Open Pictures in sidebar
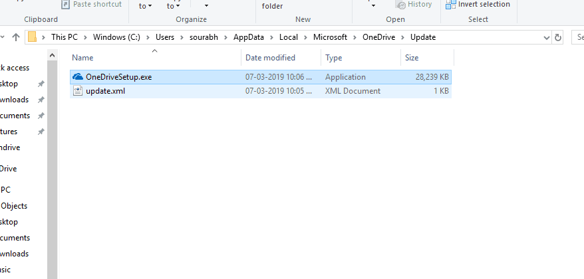The width and height of the screenshot is (584, 279). [x=9, y=132]
